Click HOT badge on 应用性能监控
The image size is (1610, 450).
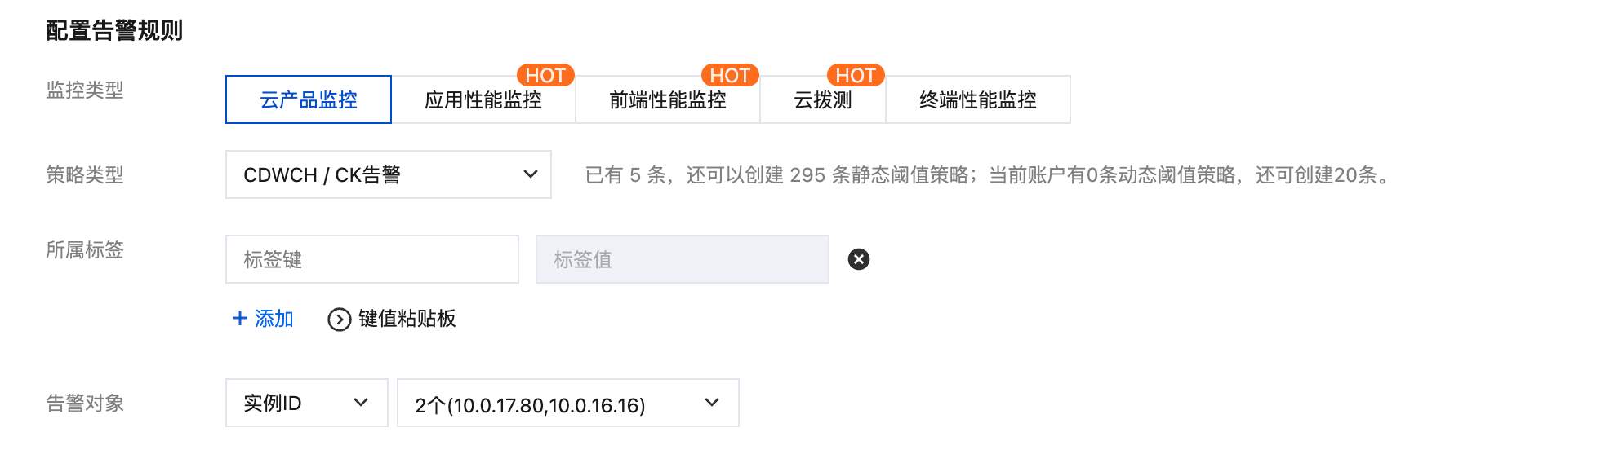click(545, 75)
